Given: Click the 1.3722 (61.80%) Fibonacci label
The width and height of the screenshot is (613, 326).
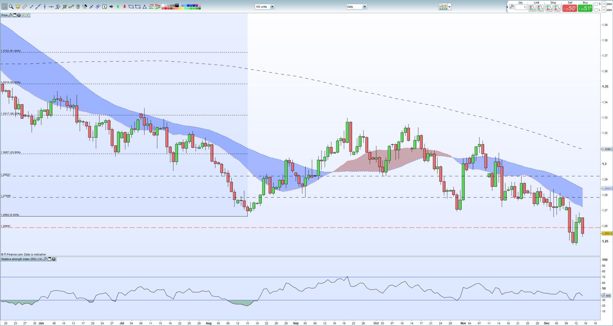Looking at the screenshot, I should pos(11,51).
